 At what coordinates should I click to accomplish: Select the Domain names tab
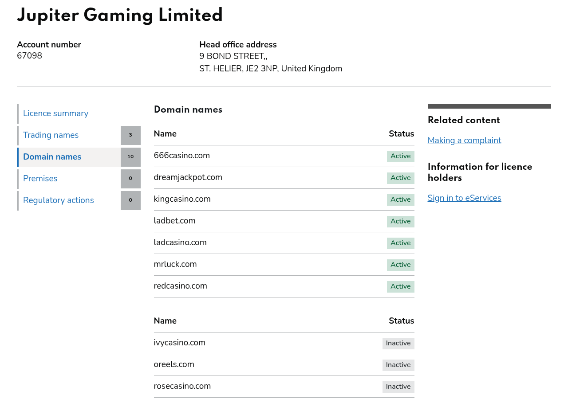[x=52, y=157]
